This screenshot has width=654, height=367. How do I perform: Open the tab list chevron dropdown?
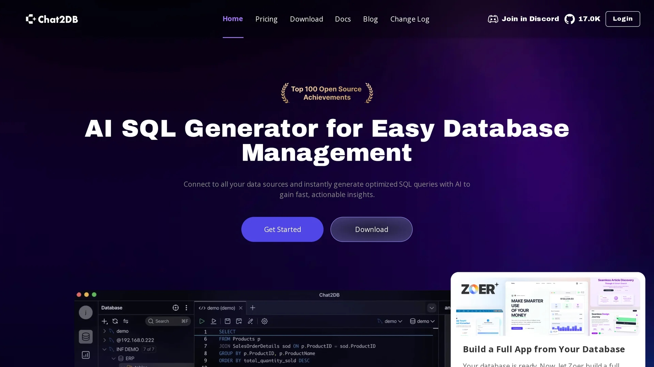tap(432, 308)
